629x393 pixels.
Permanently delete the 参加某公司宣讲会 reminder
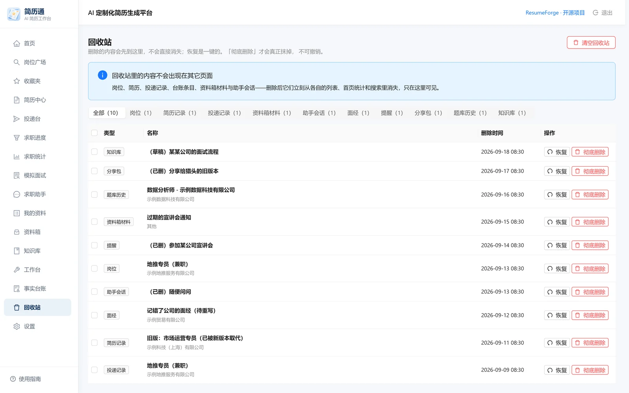click(590, 246)
